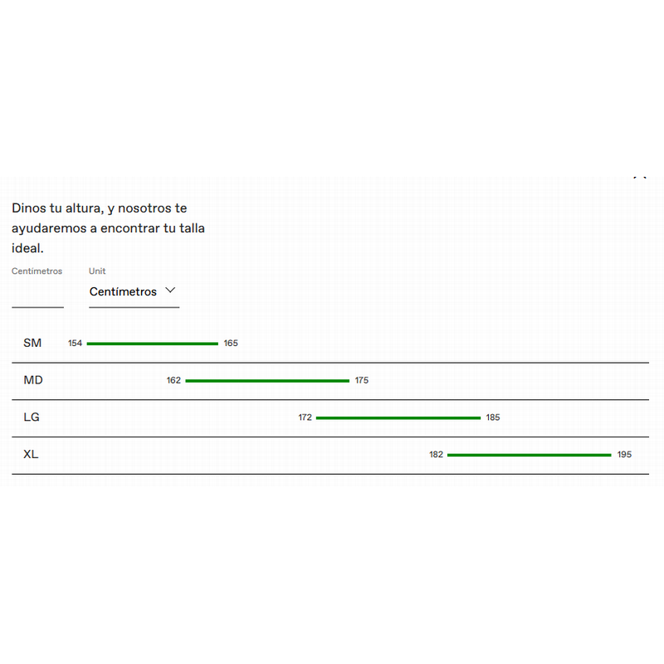
Task: Click the chevron arrow beside Centímetros unit
Action: (170, 290)
